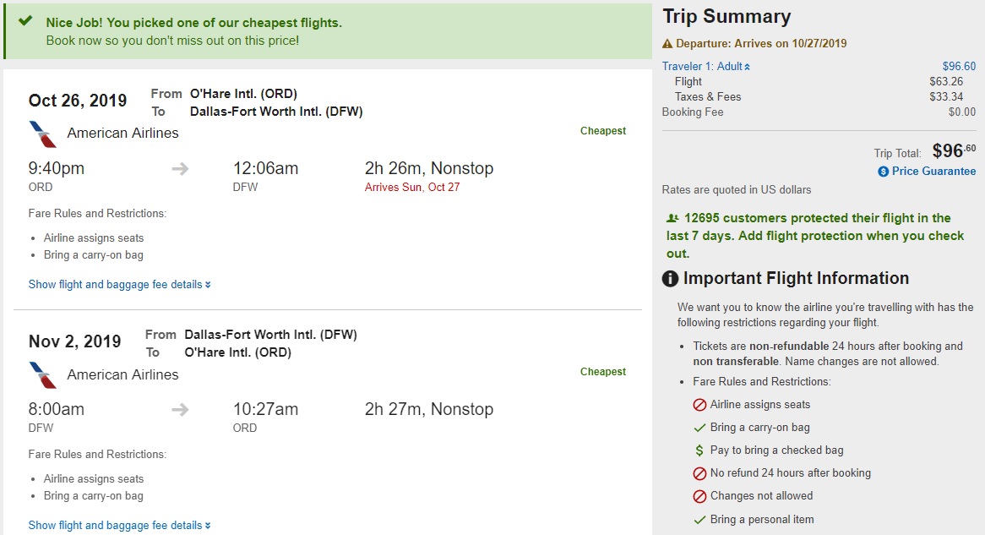Expand flight and baggage fee details for Oct 26
The height and width of the screenshot is (535, 985).
119,285
